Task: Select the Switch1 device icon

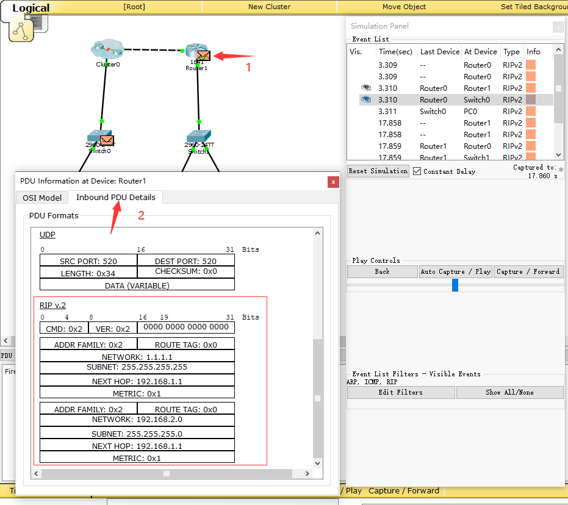Action: click(x=198, y=136)
